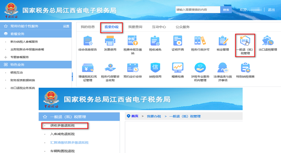The height and width of the screenshot is (153, 281).
Task: Switch to the 我要办税 tab
Action: (111, 27)
